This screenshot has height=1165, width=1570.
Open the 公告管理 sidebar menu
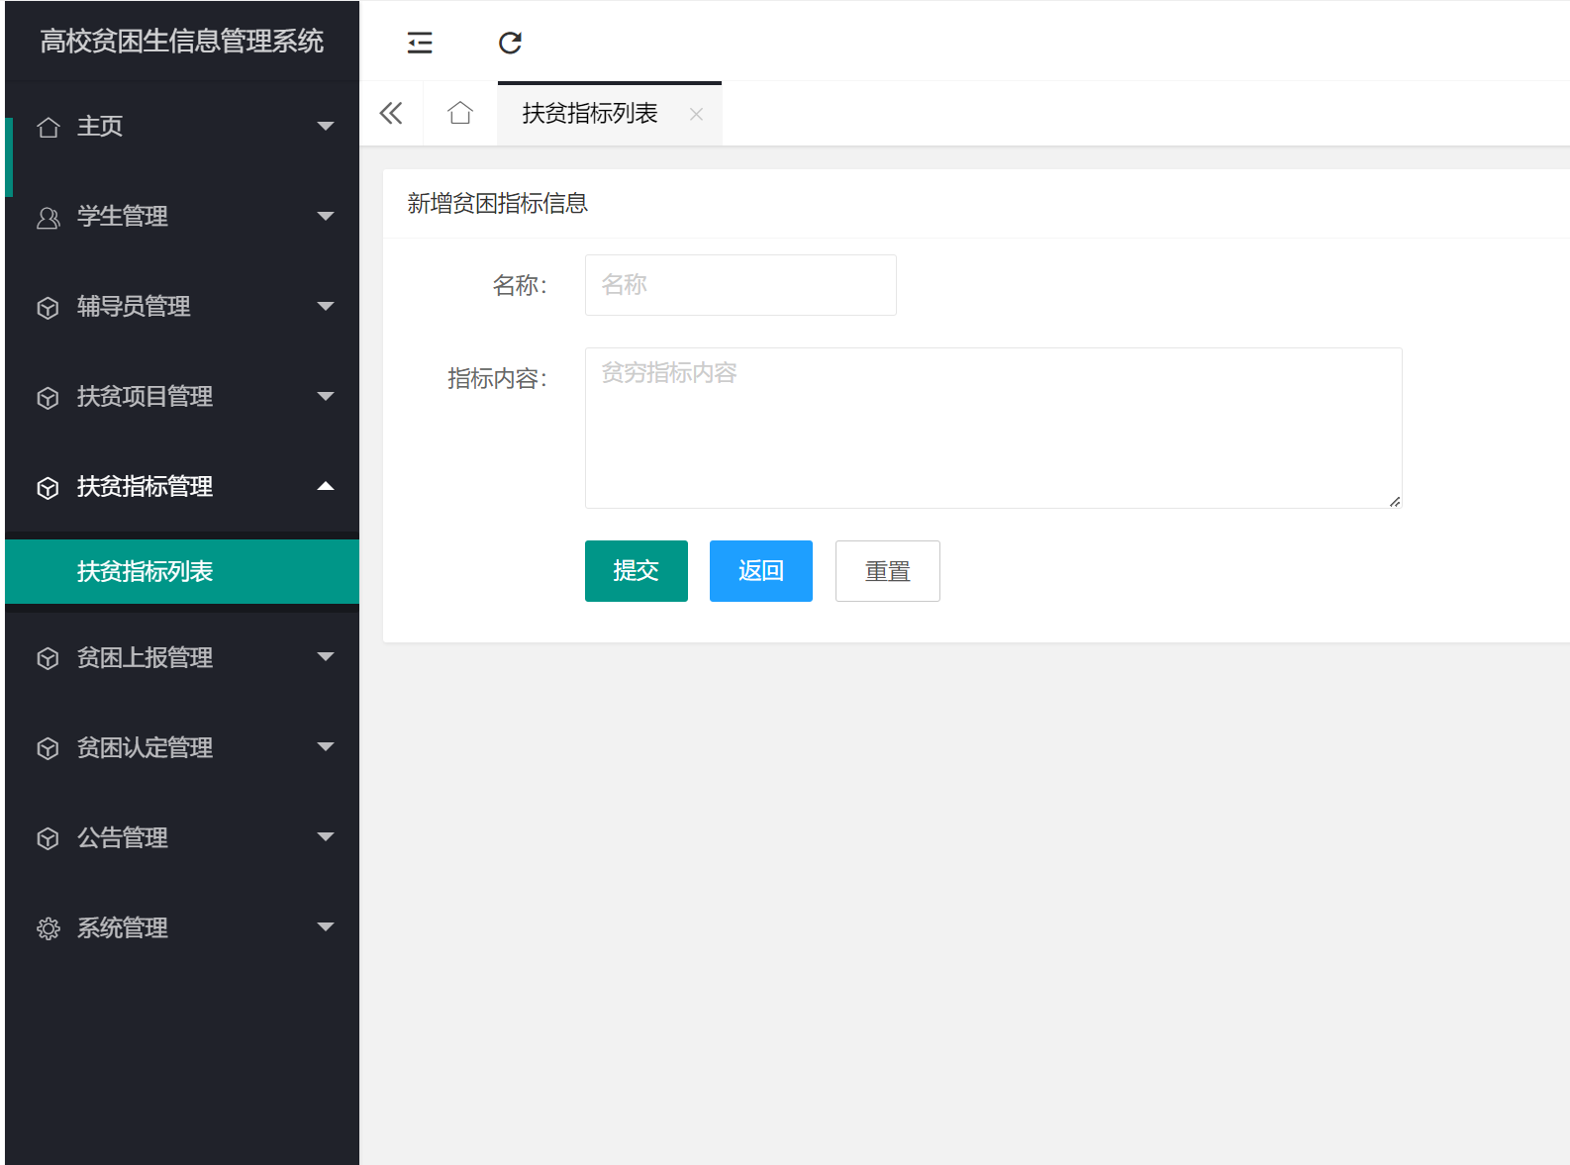pos(182,837)
